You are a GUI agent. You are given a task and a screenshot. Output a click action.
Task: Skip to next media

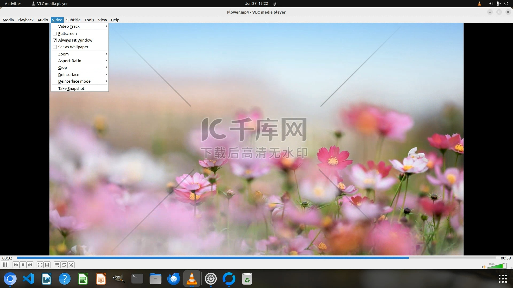(30, 265)
